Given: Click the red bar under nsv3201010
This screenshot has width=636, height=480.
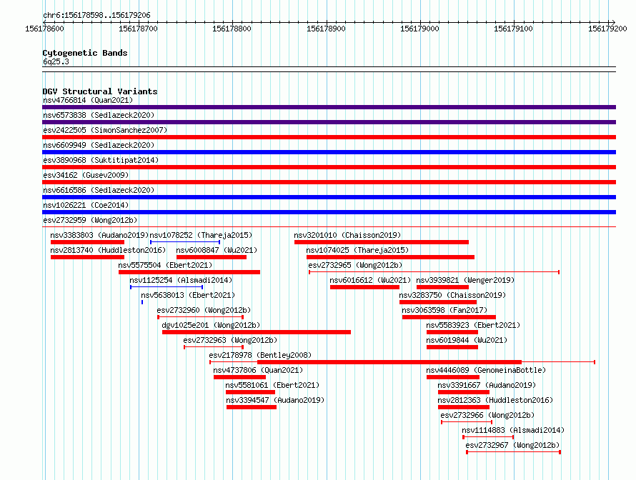Looking at the screenshot, I should click(382, 242).
